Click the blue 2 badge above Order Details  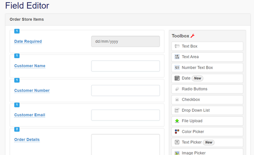click(x=17, y=130)
